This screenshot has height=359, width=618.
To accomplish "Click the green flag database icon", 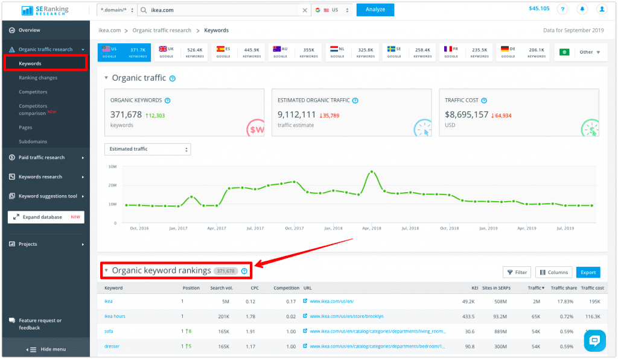I will click(564, 52).
